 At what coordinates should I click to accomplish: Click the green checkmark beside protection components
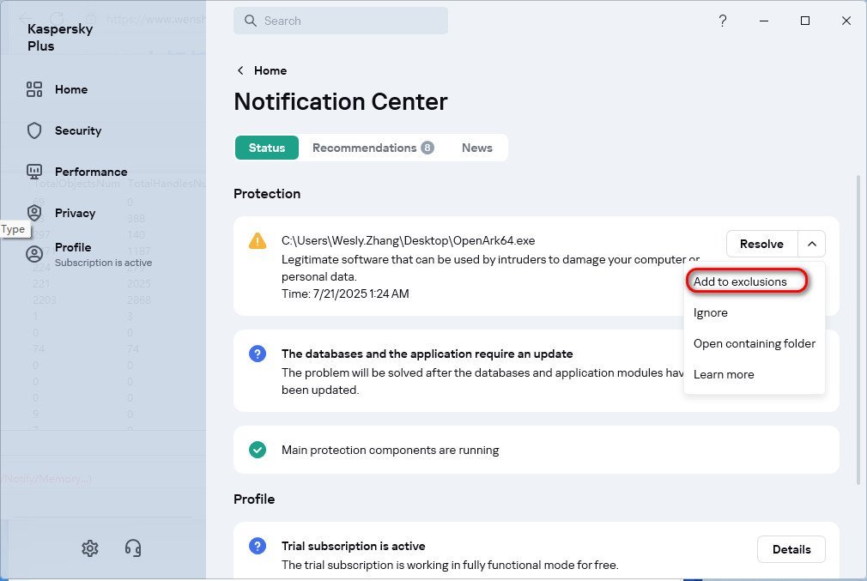coord(258,450)
